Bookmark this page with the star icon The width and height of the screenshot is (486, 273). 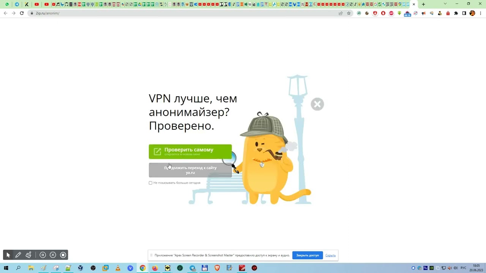click(x=349, y=13)
